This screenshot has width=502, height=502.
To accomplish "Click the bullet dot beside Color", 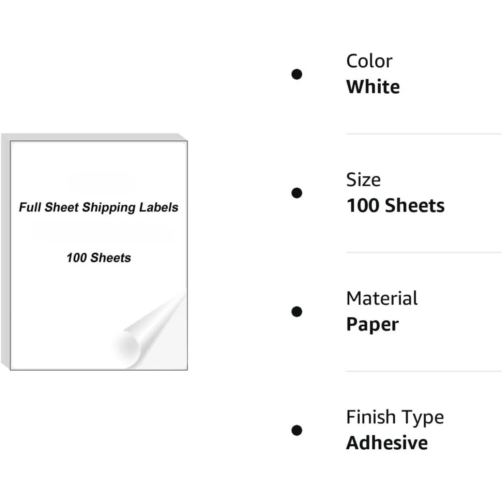I will tap(297, 74).
